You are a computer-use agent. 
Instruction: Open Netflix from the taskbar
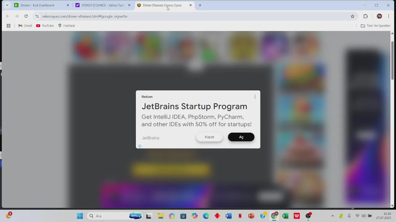click(240, 216)
